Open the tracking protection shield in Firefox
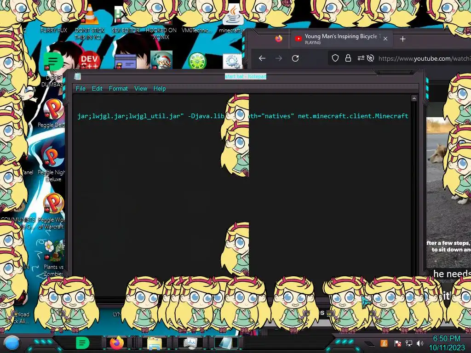Screen dimensions: 471x353 point(335,58)
